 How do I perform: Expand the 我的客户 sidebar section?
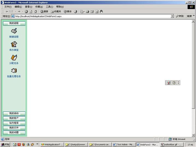click(14, 118)
